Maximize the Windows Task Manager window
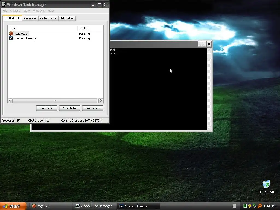 pyautogui.click(x=100, y=5)
